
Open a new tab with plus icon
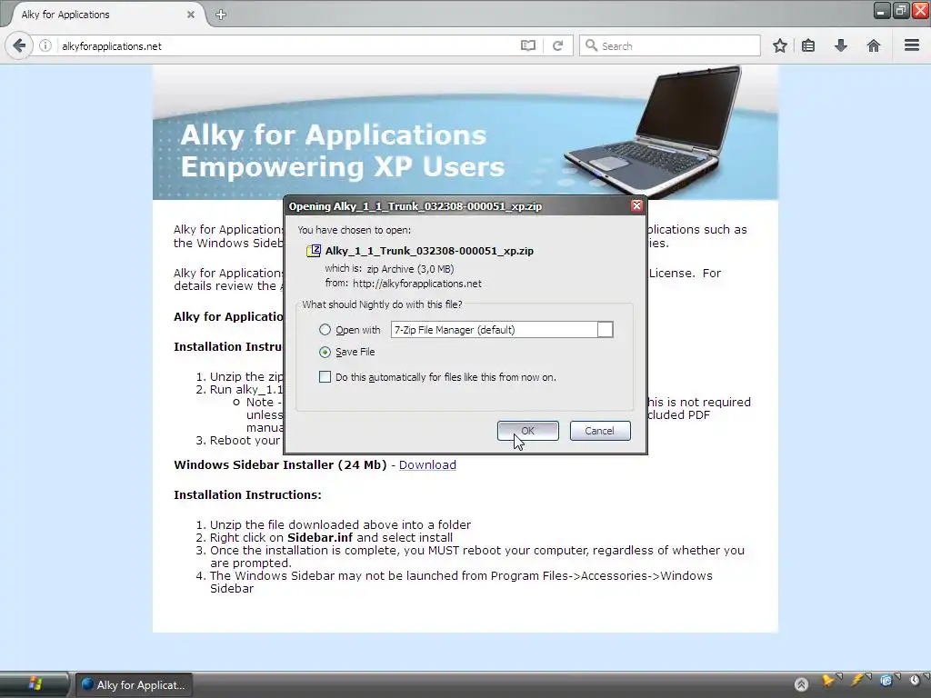click(x=221, y=15)
